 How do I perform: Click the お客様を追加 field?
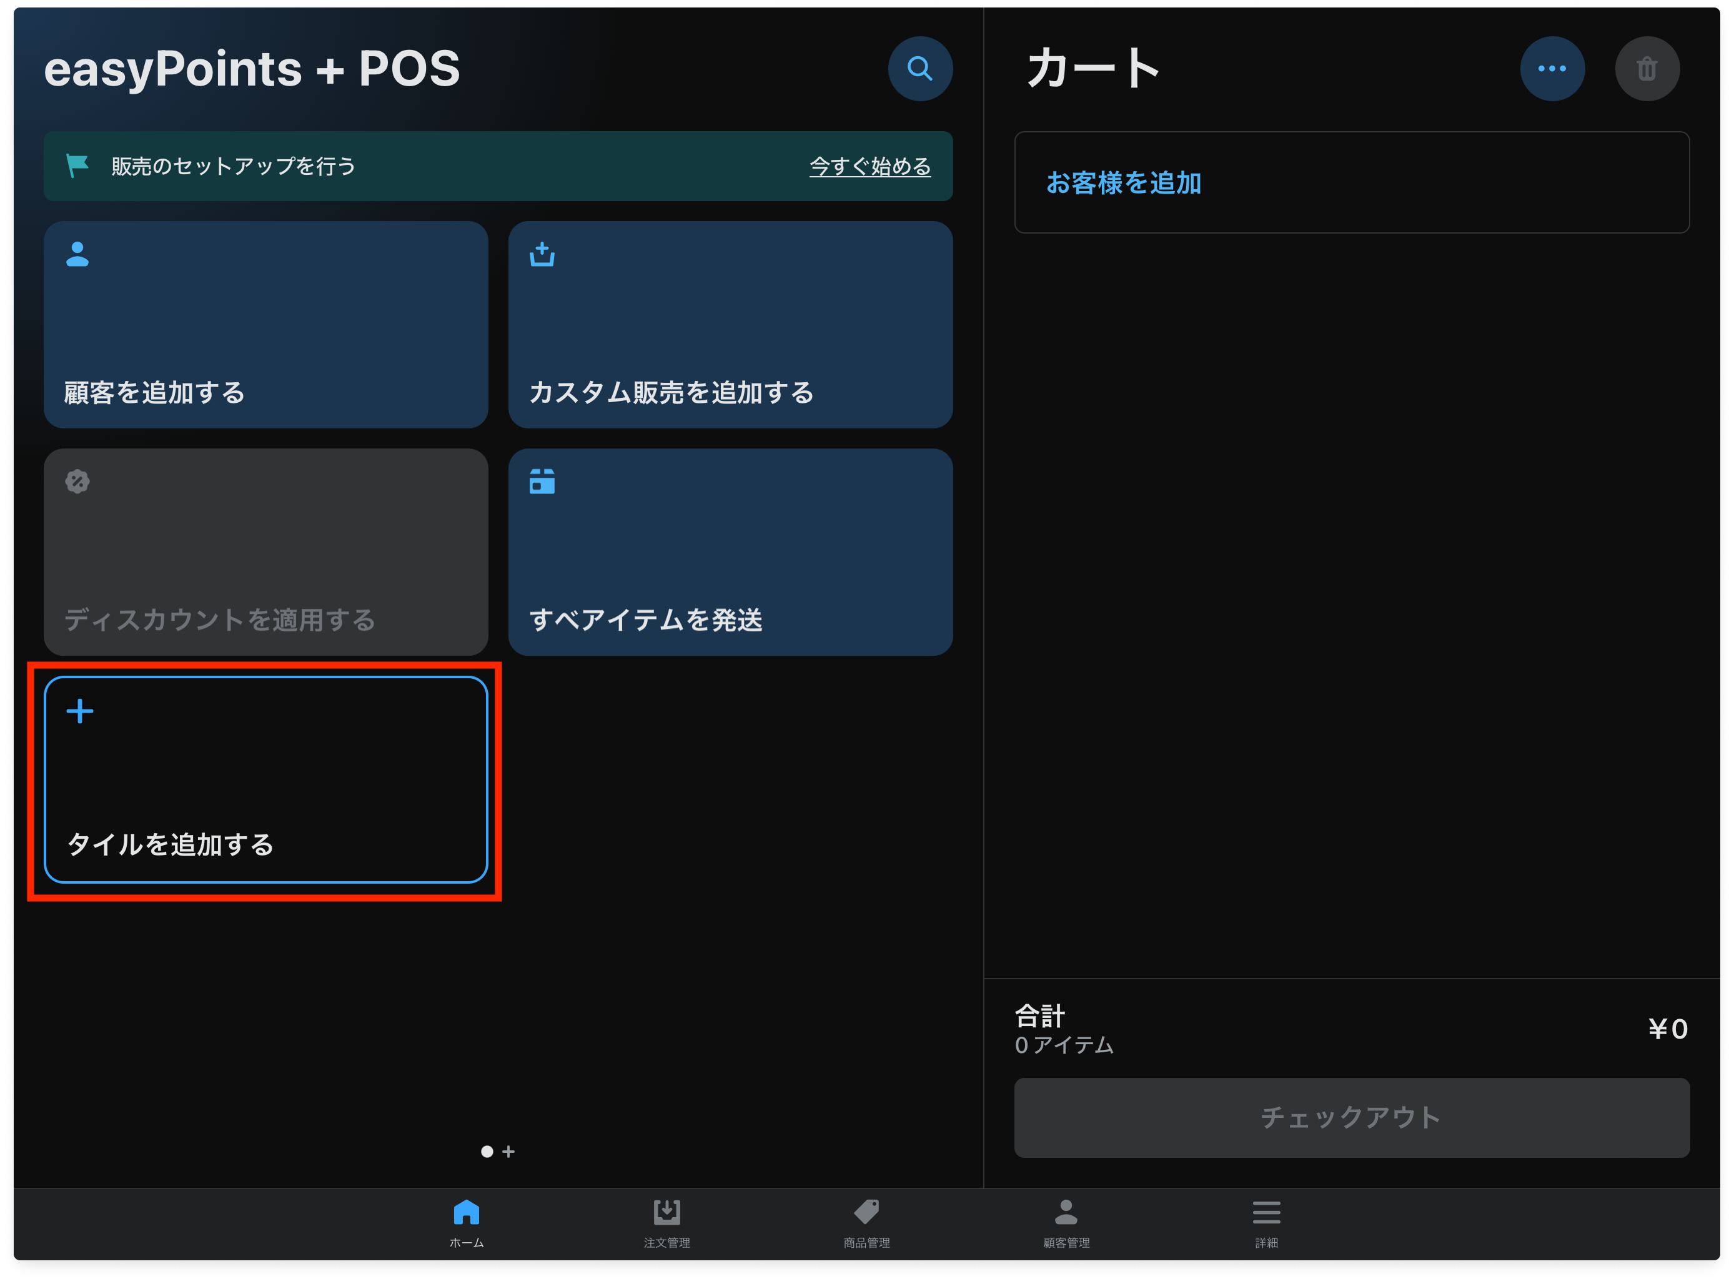click(x=1352, y=182)
